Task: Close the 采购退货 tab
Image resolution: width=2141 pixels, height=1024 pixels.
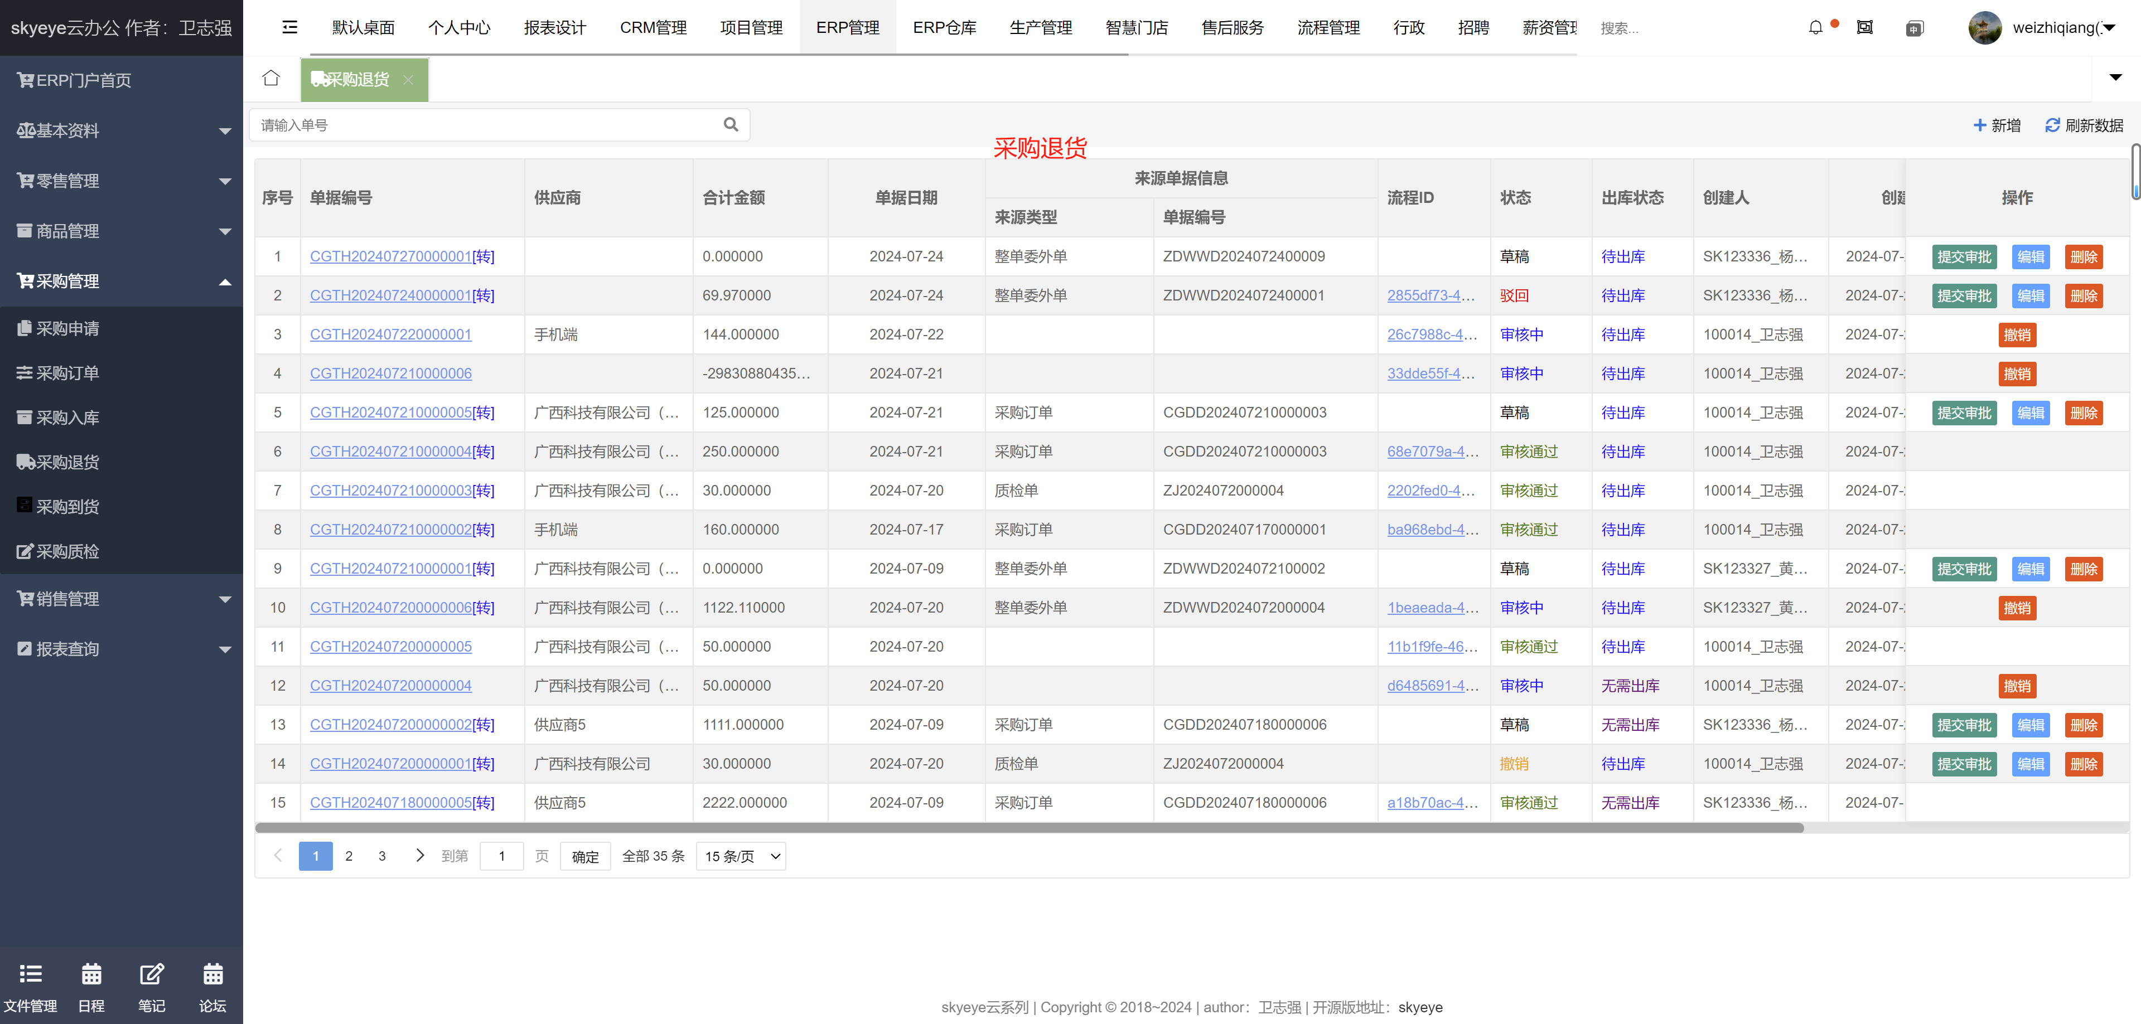Action: click(408, 80)
